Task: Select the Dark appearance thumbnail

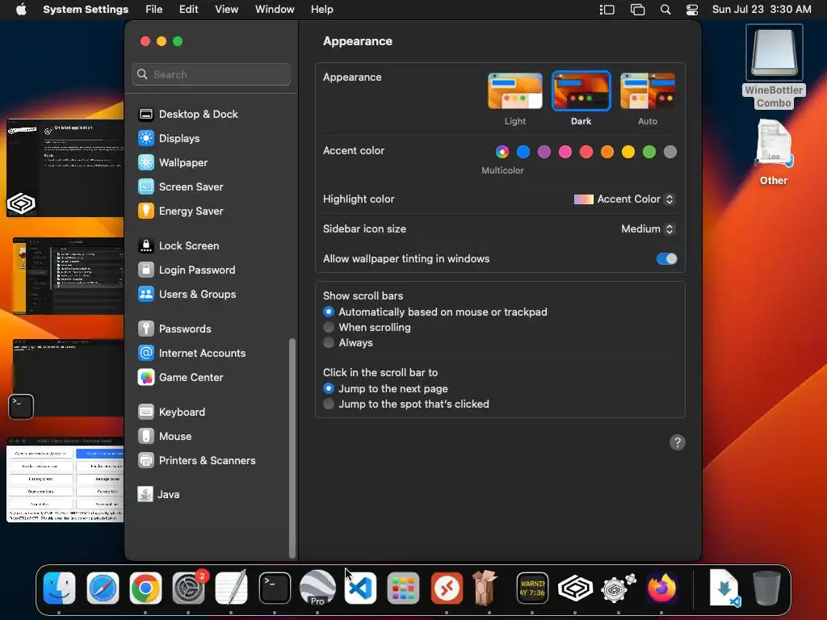Action: coord(581,90)
